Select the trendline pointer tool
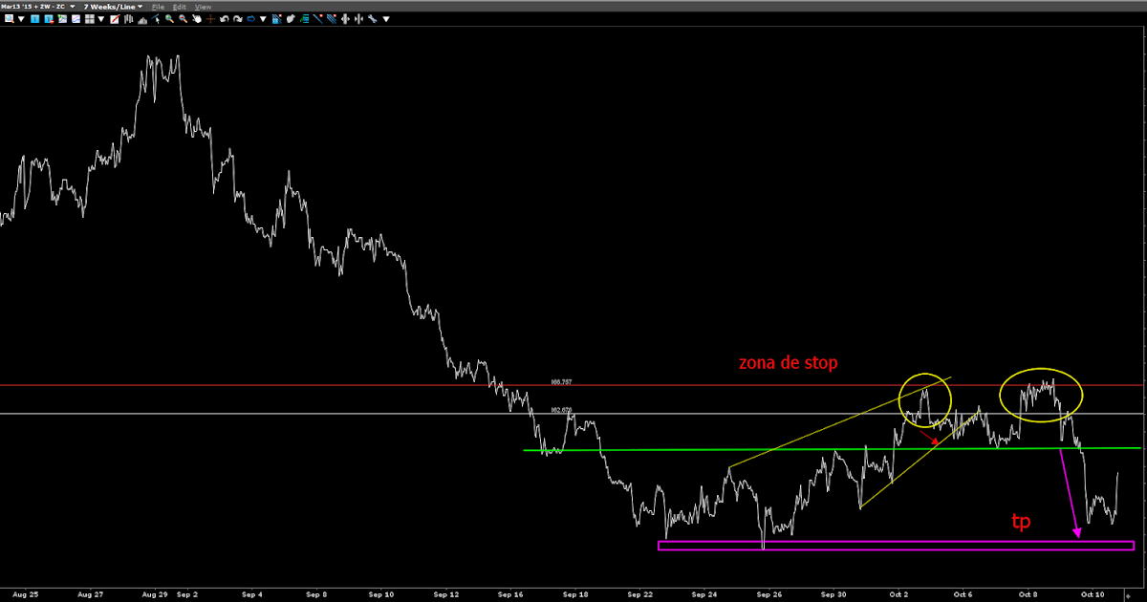This screenshot has width=1147, height=602. click(156, 18)
